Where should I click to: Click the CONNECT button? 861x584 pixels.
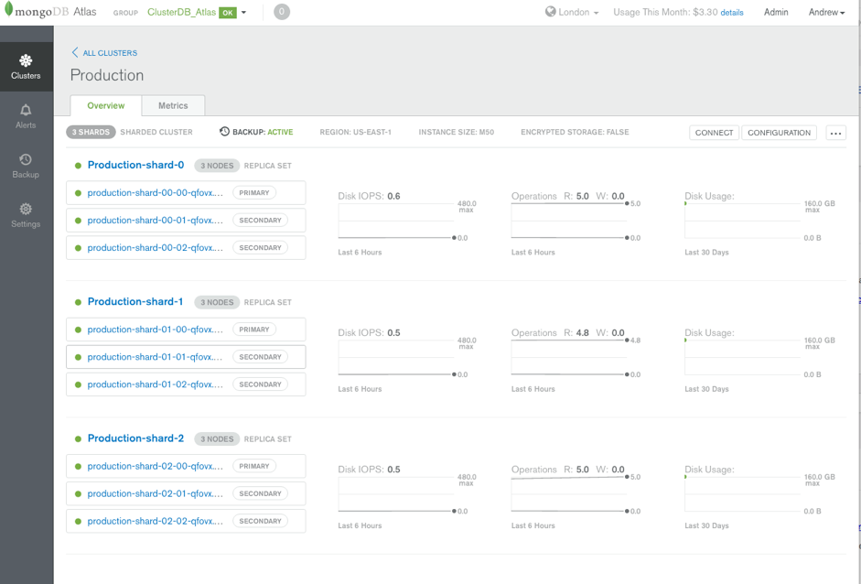coord(714,133)
